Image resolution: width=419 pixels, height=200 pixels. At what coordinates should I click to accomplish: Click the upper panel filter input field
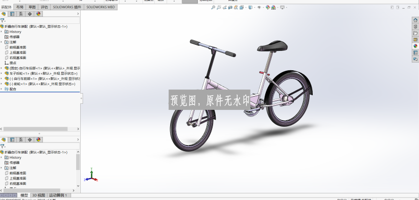point(43,20)
